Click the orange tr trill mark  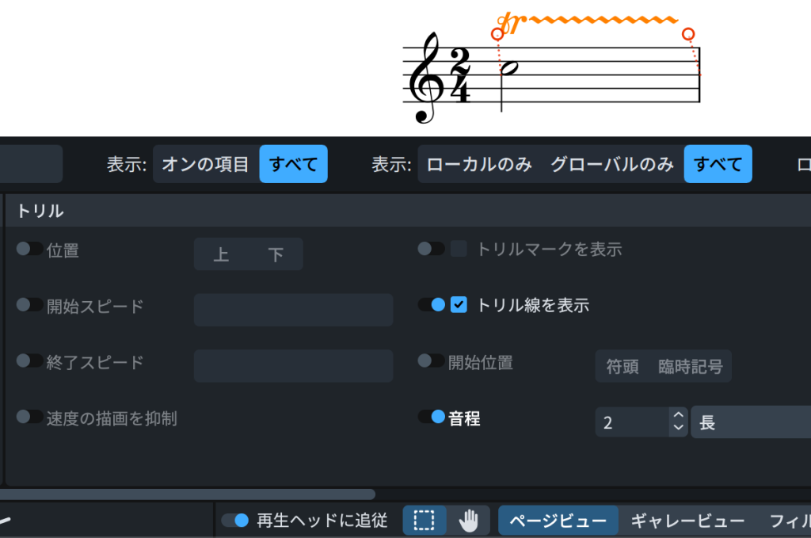[508, 24]
